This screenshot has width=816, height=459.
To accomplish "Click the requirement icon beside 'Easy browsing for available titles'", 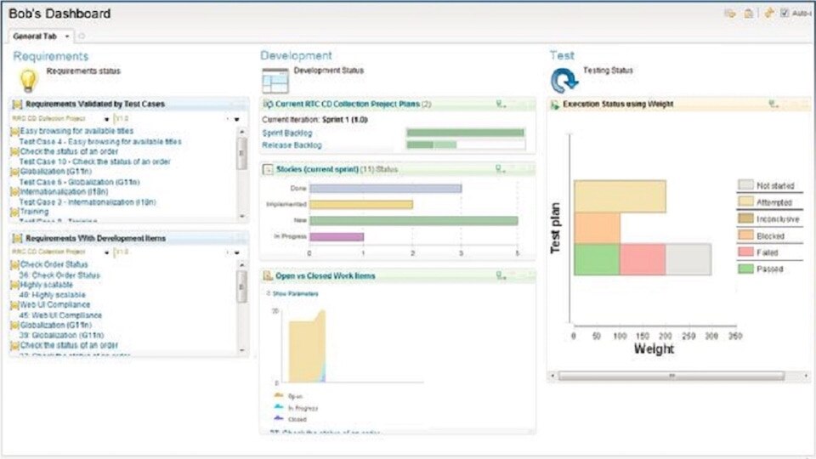I will 14,132.
